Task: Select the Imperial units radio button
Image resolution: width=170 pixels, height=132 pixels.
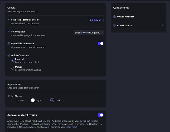Action: (x=13, y=60)
